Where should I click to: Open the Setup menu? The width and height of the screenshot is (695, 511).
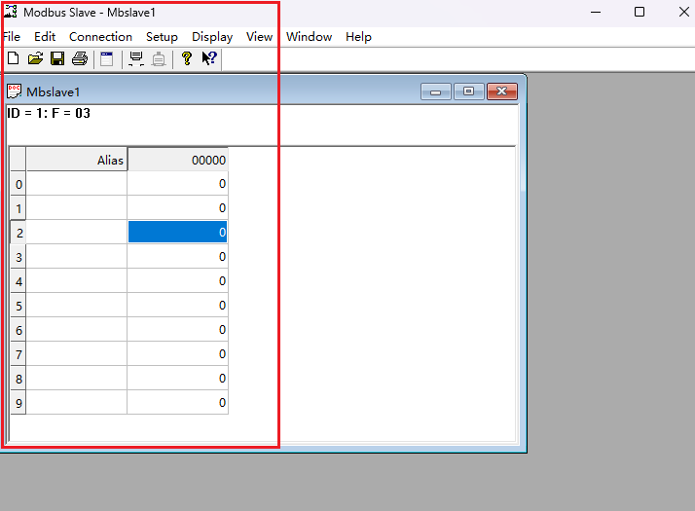point(162,37)
